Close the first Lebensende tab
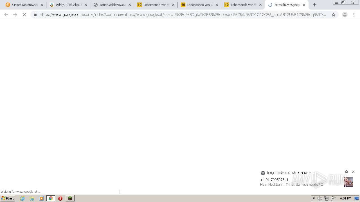The image size is (360, 202). click(173, 5)
